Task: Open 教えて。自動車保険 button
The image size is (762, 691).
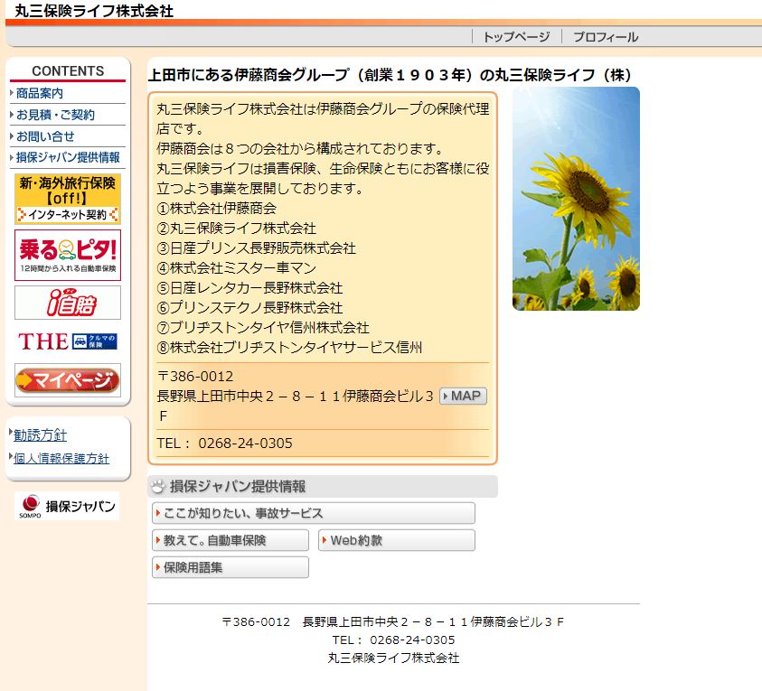Action: [x=230, y=540]
